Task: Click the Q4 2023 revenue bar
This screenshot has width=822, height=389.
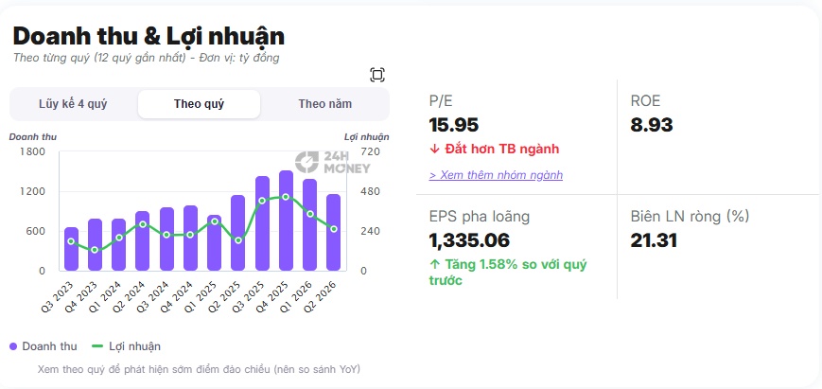Action: tap(95, 245)
